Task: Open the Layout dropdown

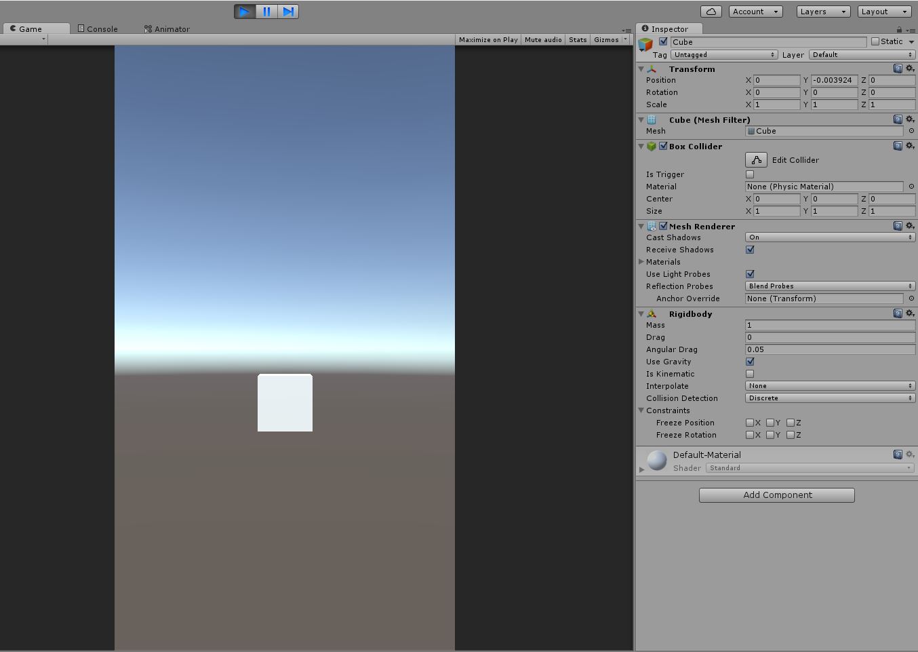Action: click(884, 12)
